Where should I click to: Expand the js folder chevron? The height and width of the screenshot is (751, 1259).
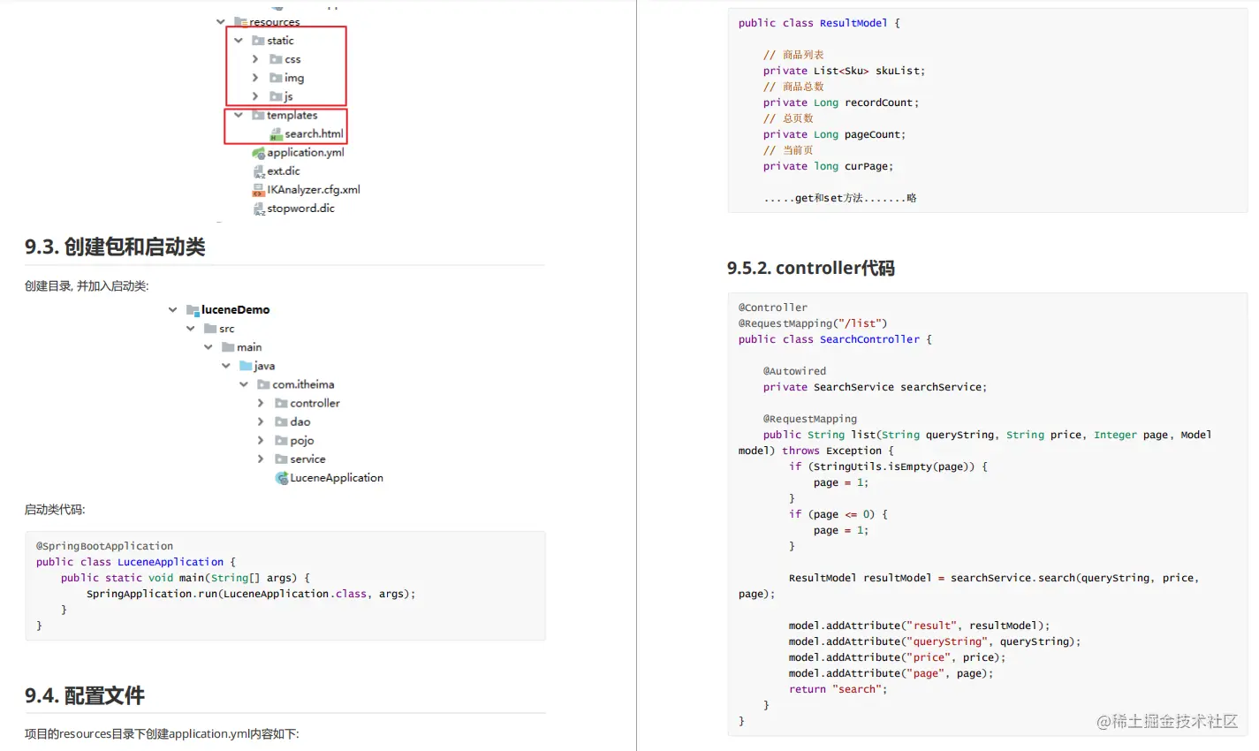[255, 96]
